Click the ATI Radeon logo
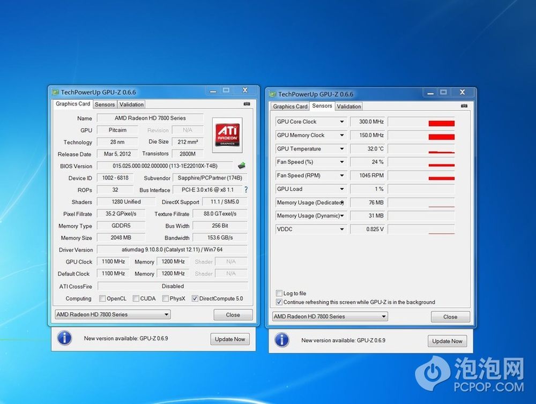 point(227,135)
